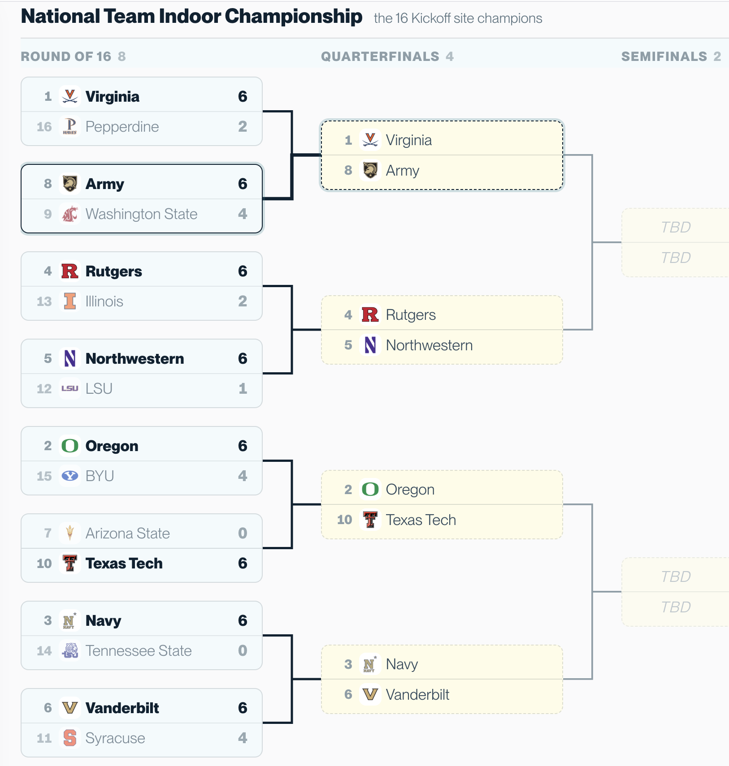Image resolution: width=729 pixels, height=766 pixels.
Task: Click the Illinois logo icon
Action: point(70,301)
